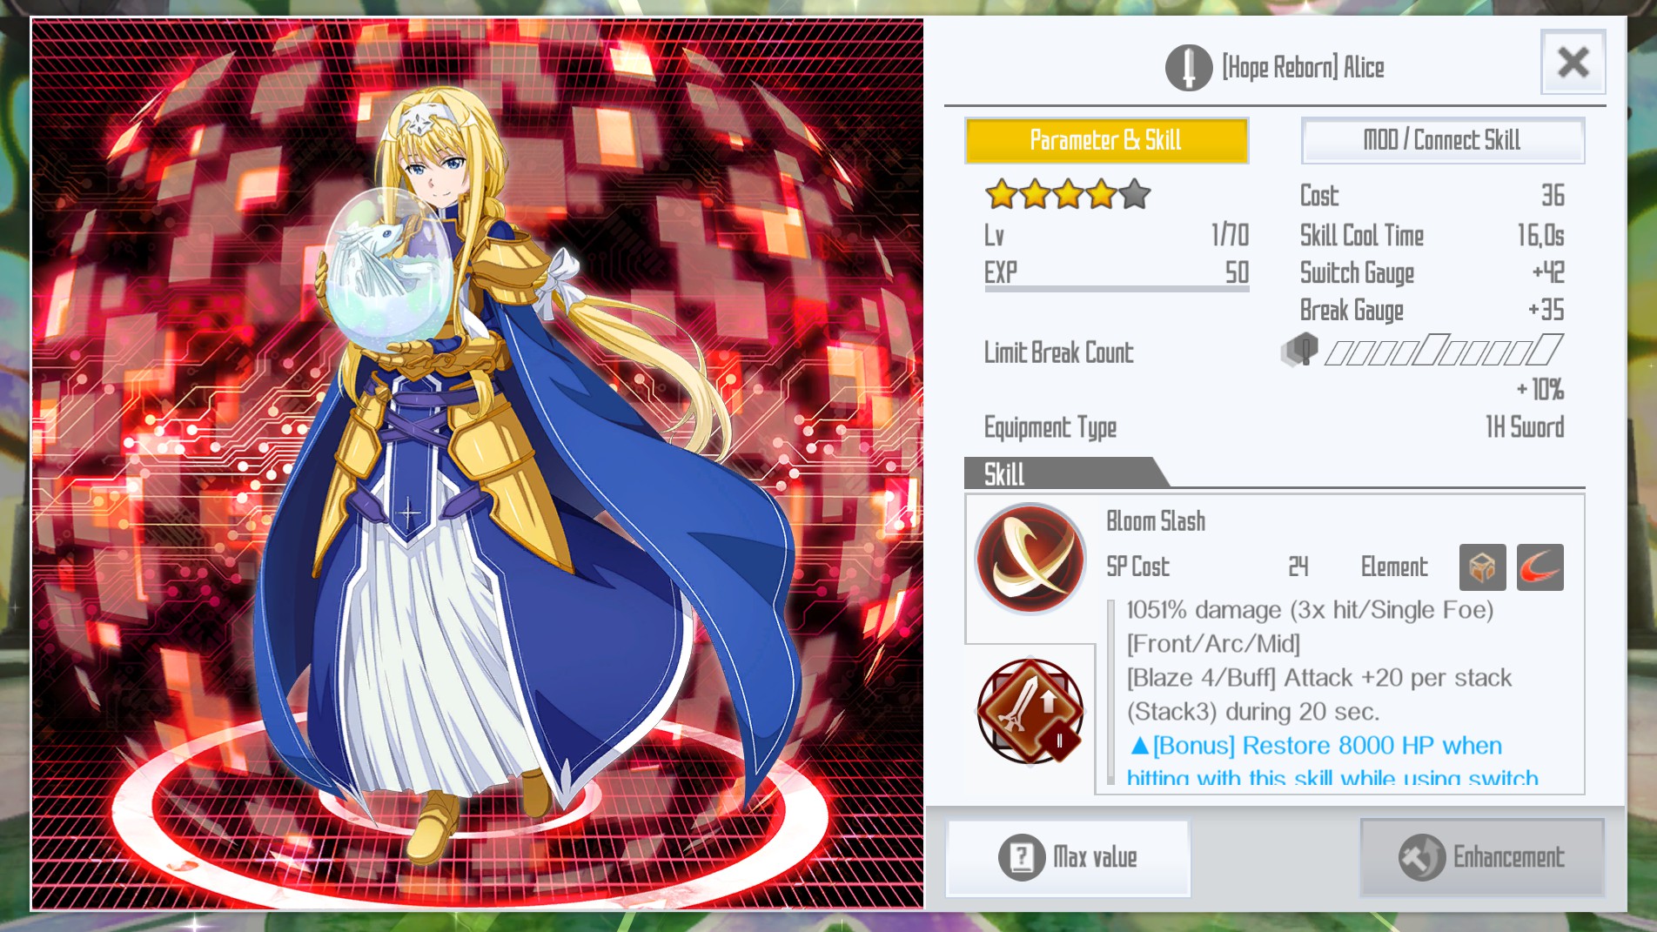This screenshot has height=932, width=1657.
Task: Open the MOD / Connect Skill tab
Action: coord(1442,140)
